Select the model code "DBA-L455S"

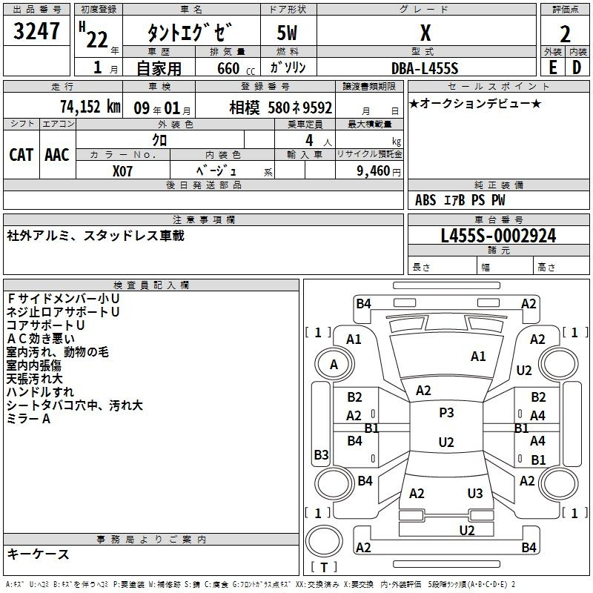tap(425, 68)
